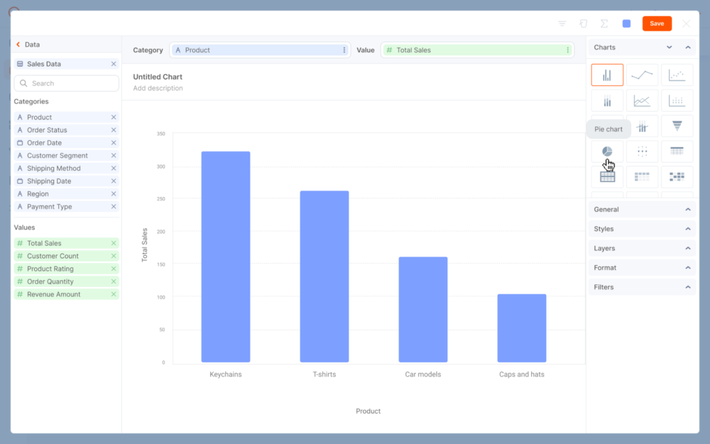Click the Keychains bar in chart

pyautogui.click(x=225, y=257)
